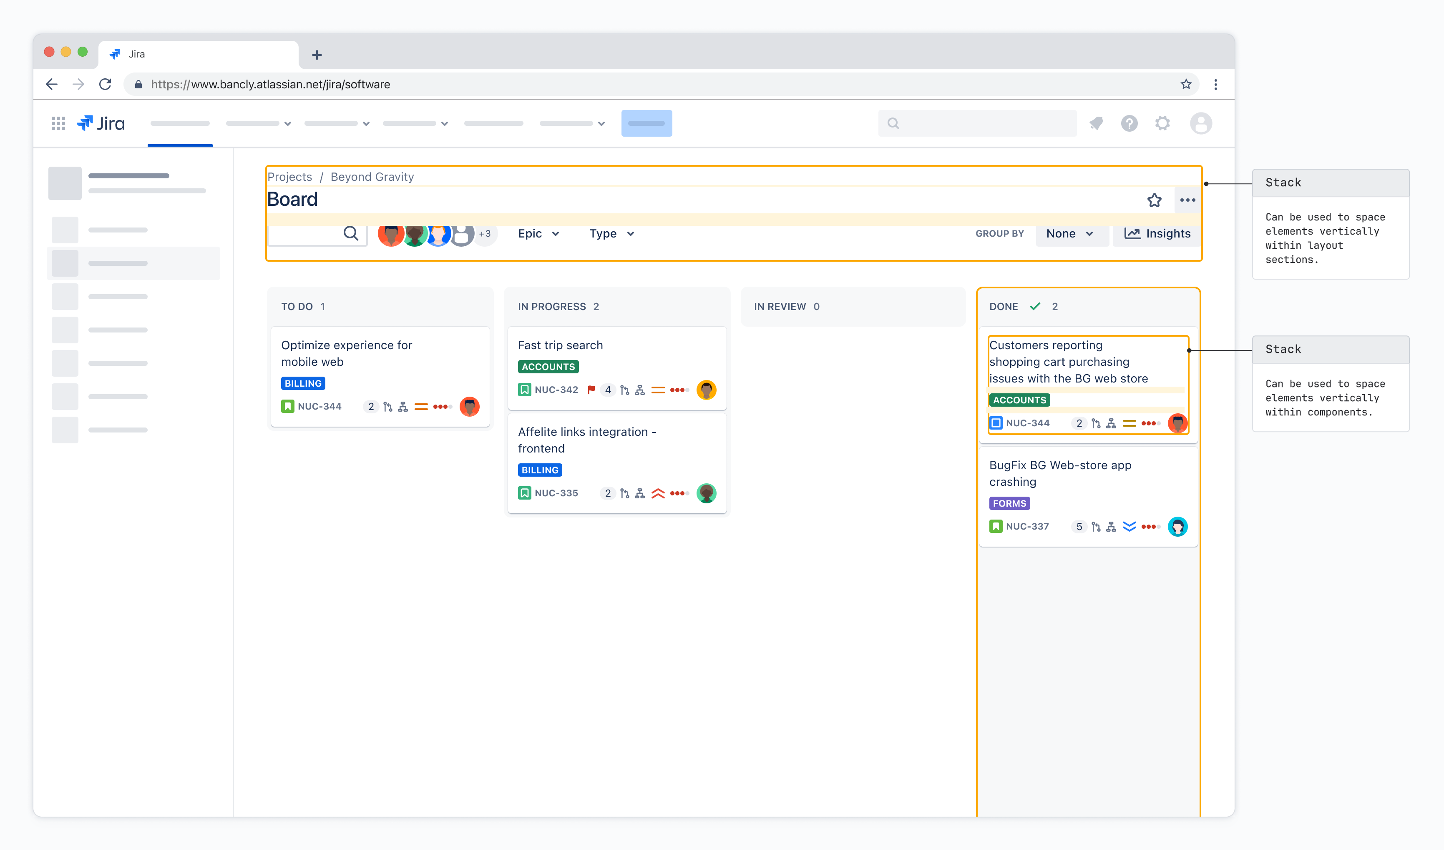This screenshot has height=850, width=1444.
Task: Change Group By from None dropdown
Action: click(1071, 234)
